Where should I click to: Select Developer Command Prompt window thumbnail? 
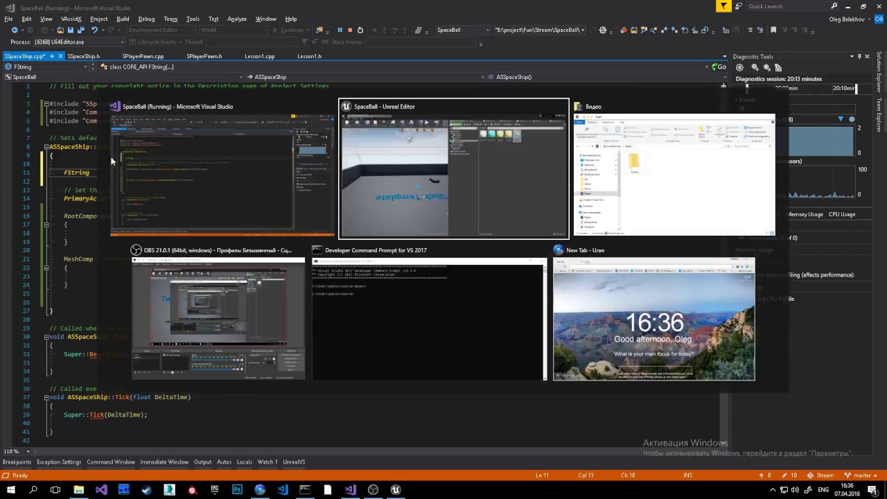[429, 312]
